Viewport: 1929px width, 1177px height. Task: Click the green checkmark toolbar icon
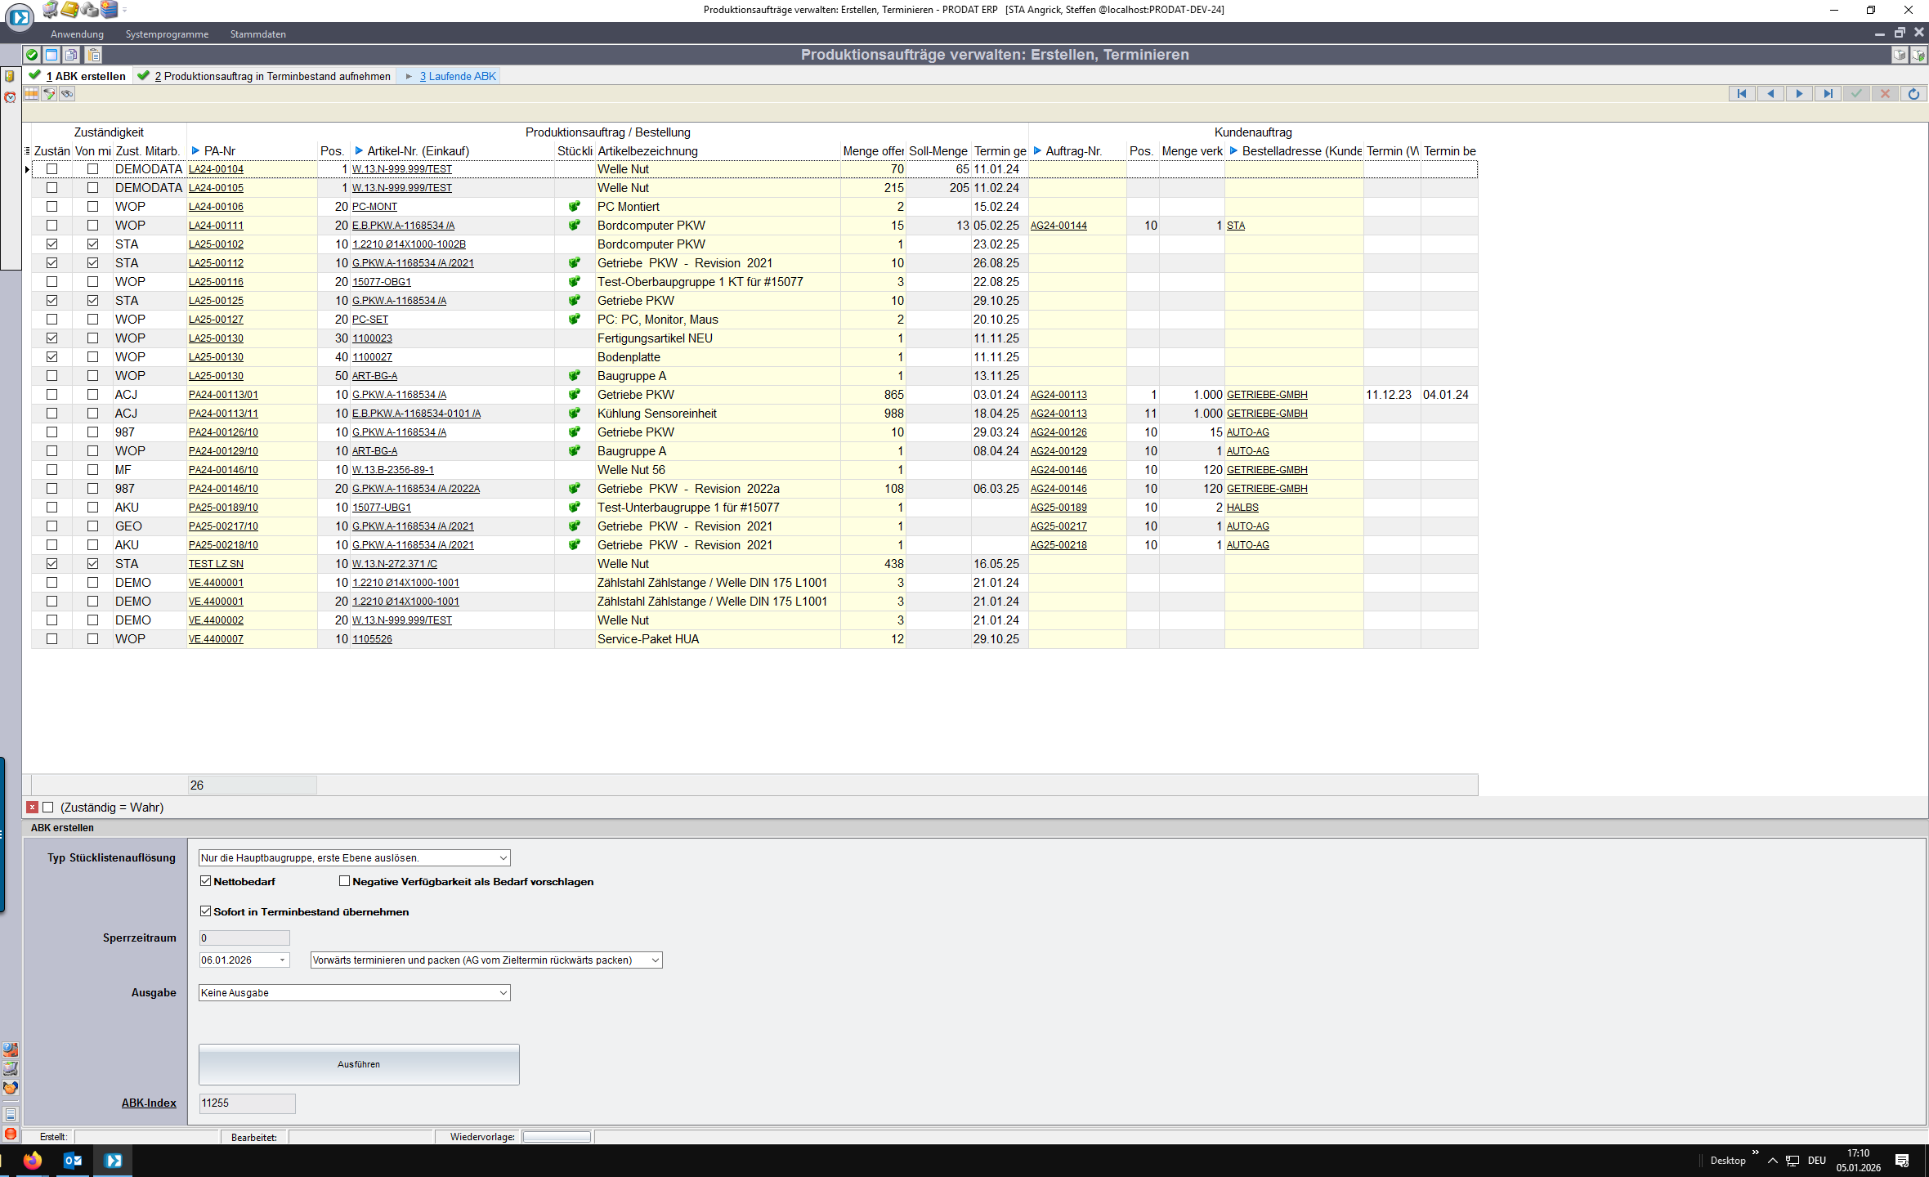click(31, 55)
